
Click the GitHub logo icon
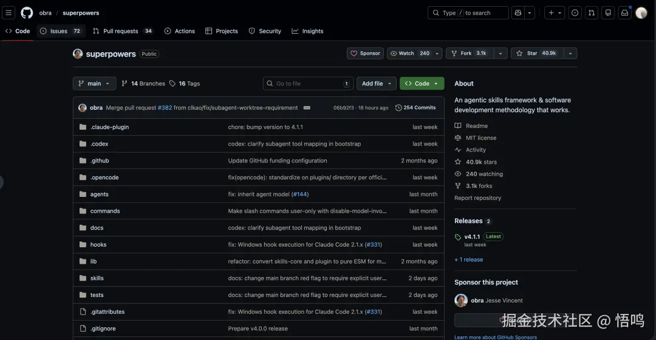27,13
